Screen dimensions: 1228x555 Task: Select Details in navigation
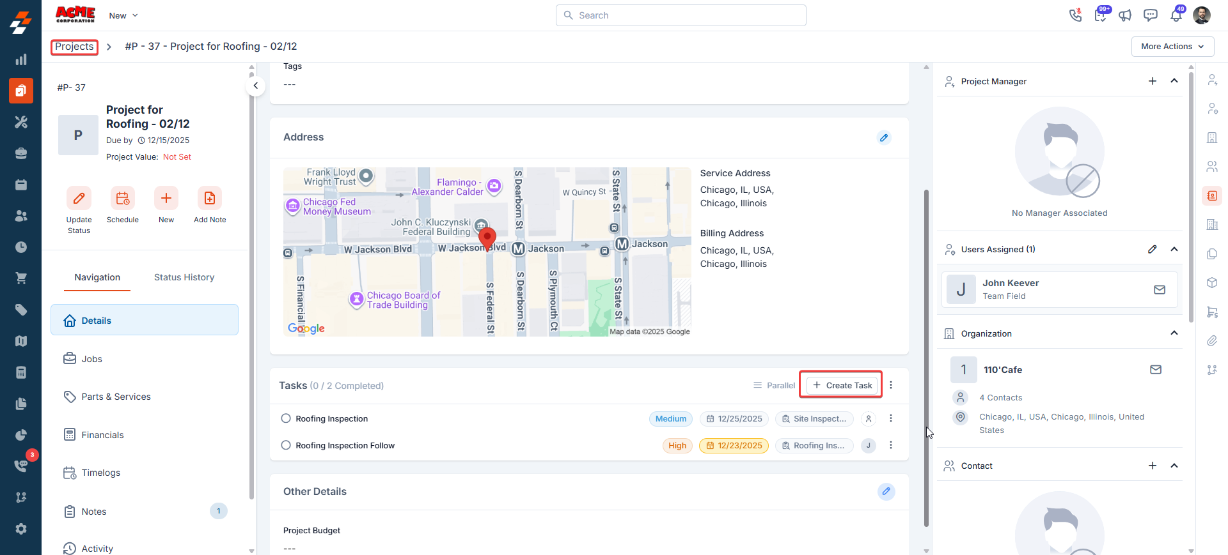click(145, 320)
